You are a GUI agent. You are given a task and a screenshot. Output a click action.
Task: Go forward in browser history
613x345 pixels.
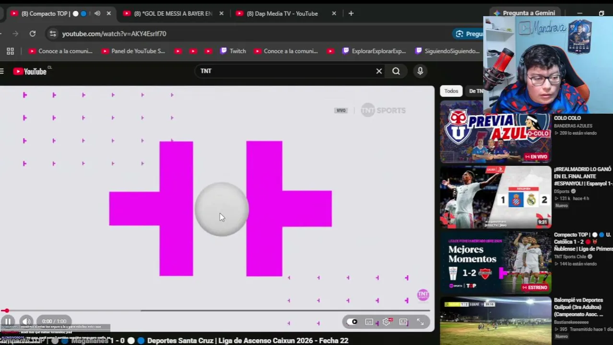tap(15, 34)
